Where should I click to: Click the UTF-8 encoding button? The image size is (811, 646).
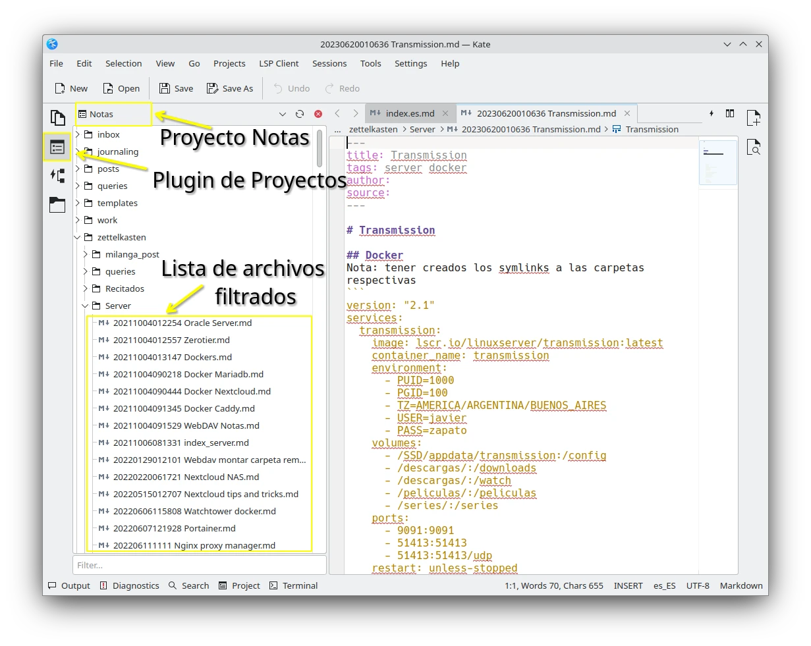click(698, 585)
